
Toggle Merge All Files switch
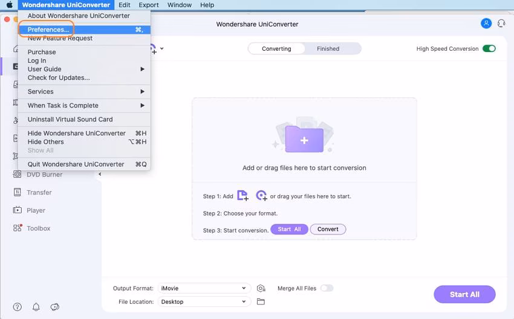327,288
